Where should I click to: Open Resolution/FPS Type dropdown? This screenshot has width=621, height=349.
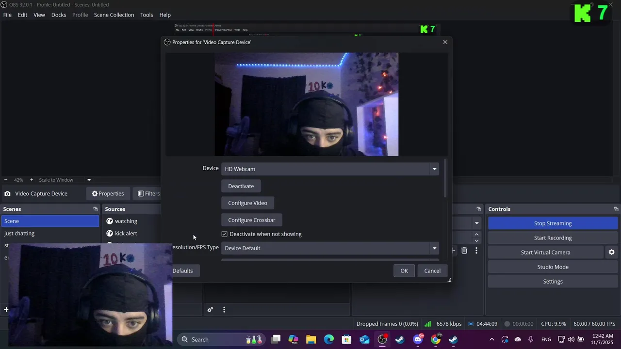point(330,248)
